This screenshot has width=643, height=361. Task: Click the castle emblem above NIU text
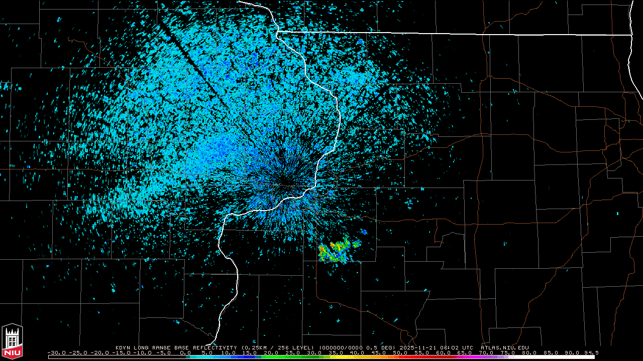pos(13,338)
